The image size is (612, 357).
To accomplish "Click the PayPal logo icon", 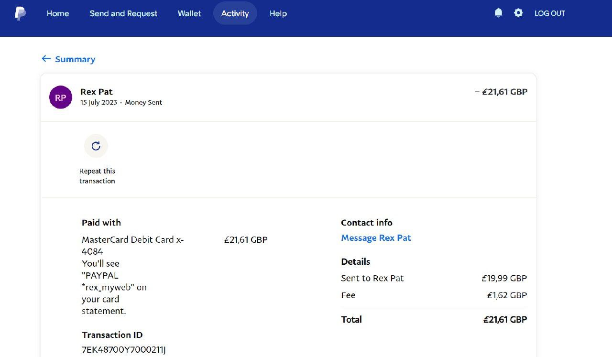I will [x=20, y=13].
